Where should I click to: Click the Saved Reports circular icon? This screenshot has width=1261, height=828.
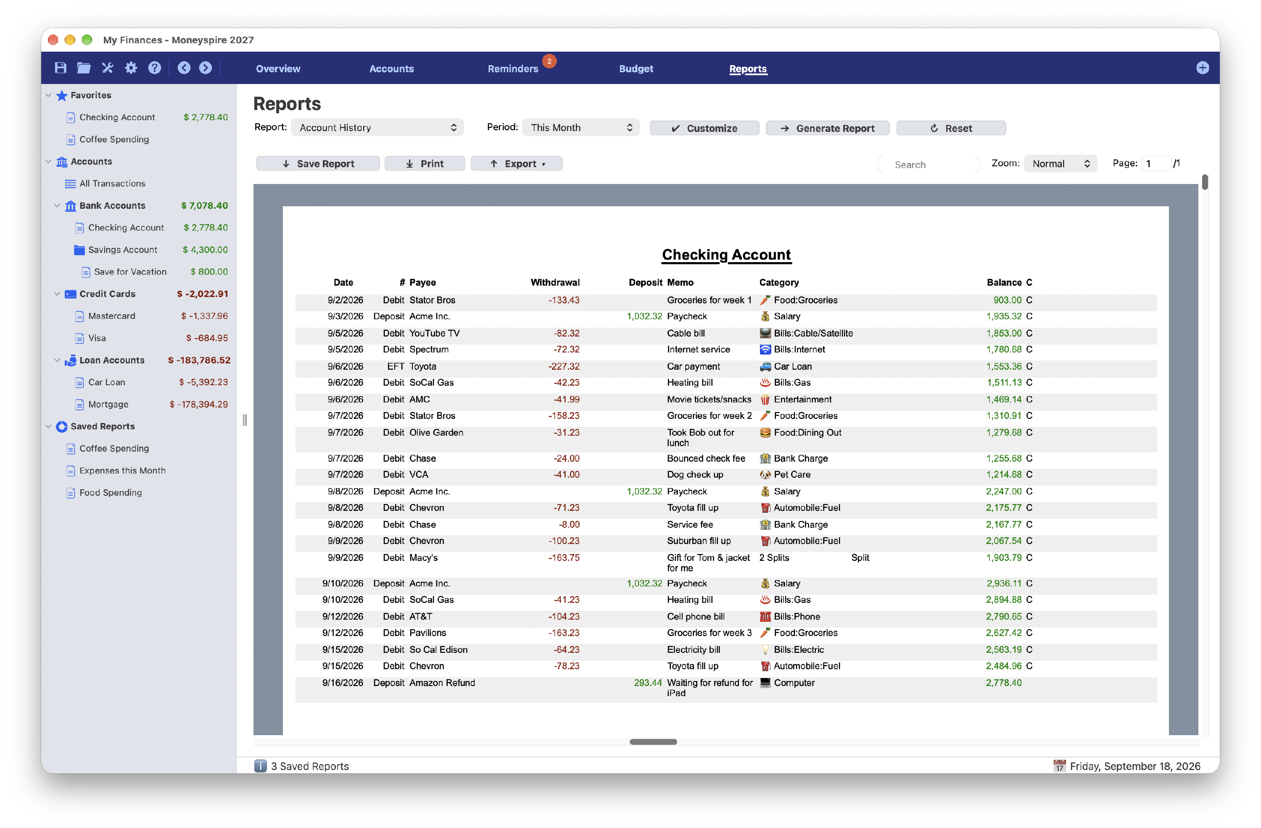pyautogui.click(x=61, y=427)
